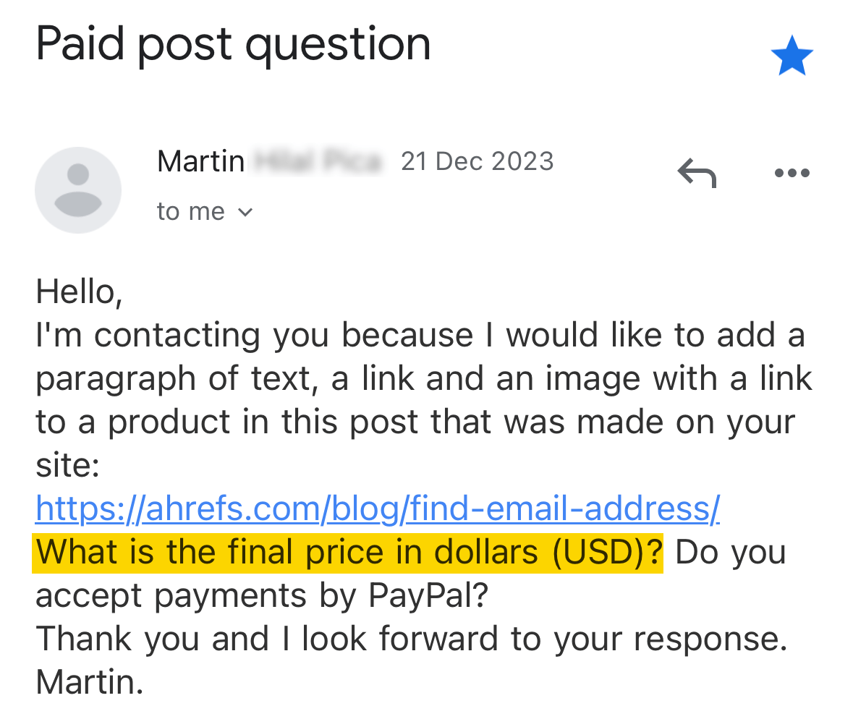
Task: Click the filled star to remove favorite
Action: pos(793,54)
